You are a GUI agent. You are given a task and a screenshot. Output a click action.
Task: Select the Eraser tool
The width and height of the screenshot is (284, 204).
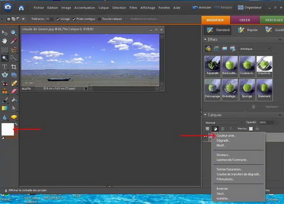pos(14,91)
